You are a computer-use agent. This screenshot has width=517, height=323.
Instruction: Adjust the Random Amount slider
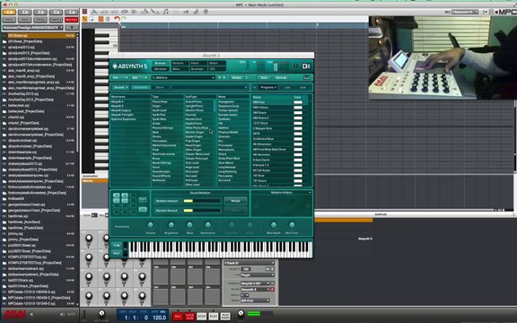(x=202, y=210)
